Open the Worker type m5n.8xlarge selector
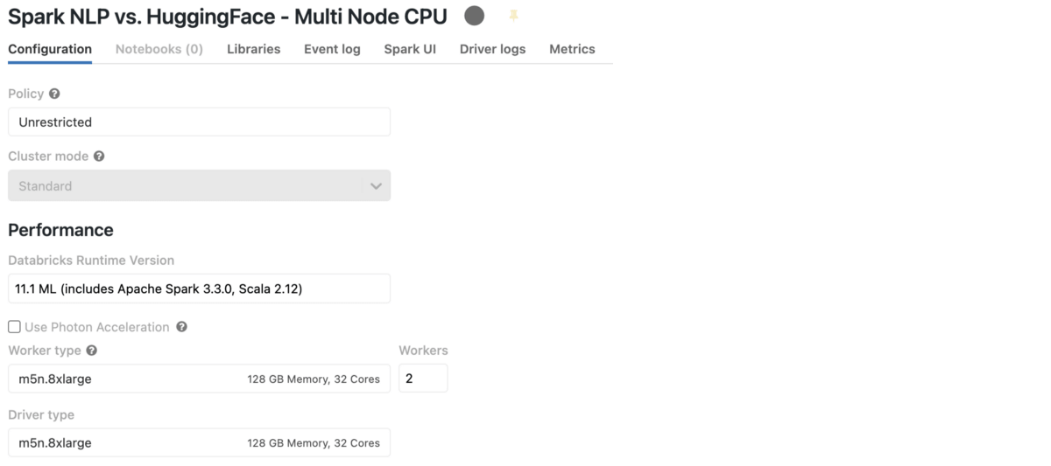Viewport: 1051px width, 466px height. pyautogui.click(x=199, y=379)
